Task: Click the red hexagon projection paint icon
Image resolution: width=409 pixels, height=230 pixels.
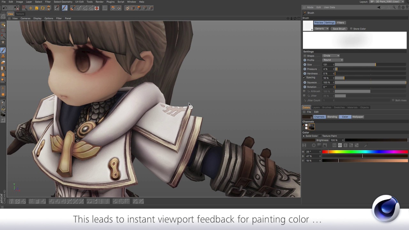Action: tap(96, 8)
